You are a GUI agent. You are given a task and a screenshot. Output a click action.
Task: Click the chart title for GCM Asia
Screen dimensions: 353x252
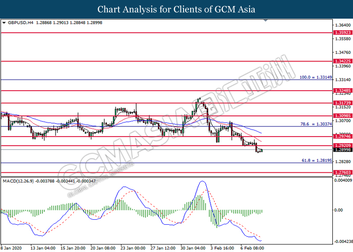tap(176, 9)
